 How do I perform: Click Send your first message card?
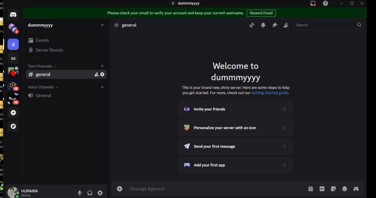point(235,147)
